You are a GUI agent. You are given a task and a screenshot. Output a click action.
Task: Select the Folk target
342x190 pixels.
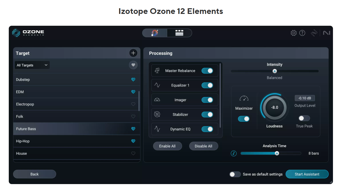pos(77,117)
